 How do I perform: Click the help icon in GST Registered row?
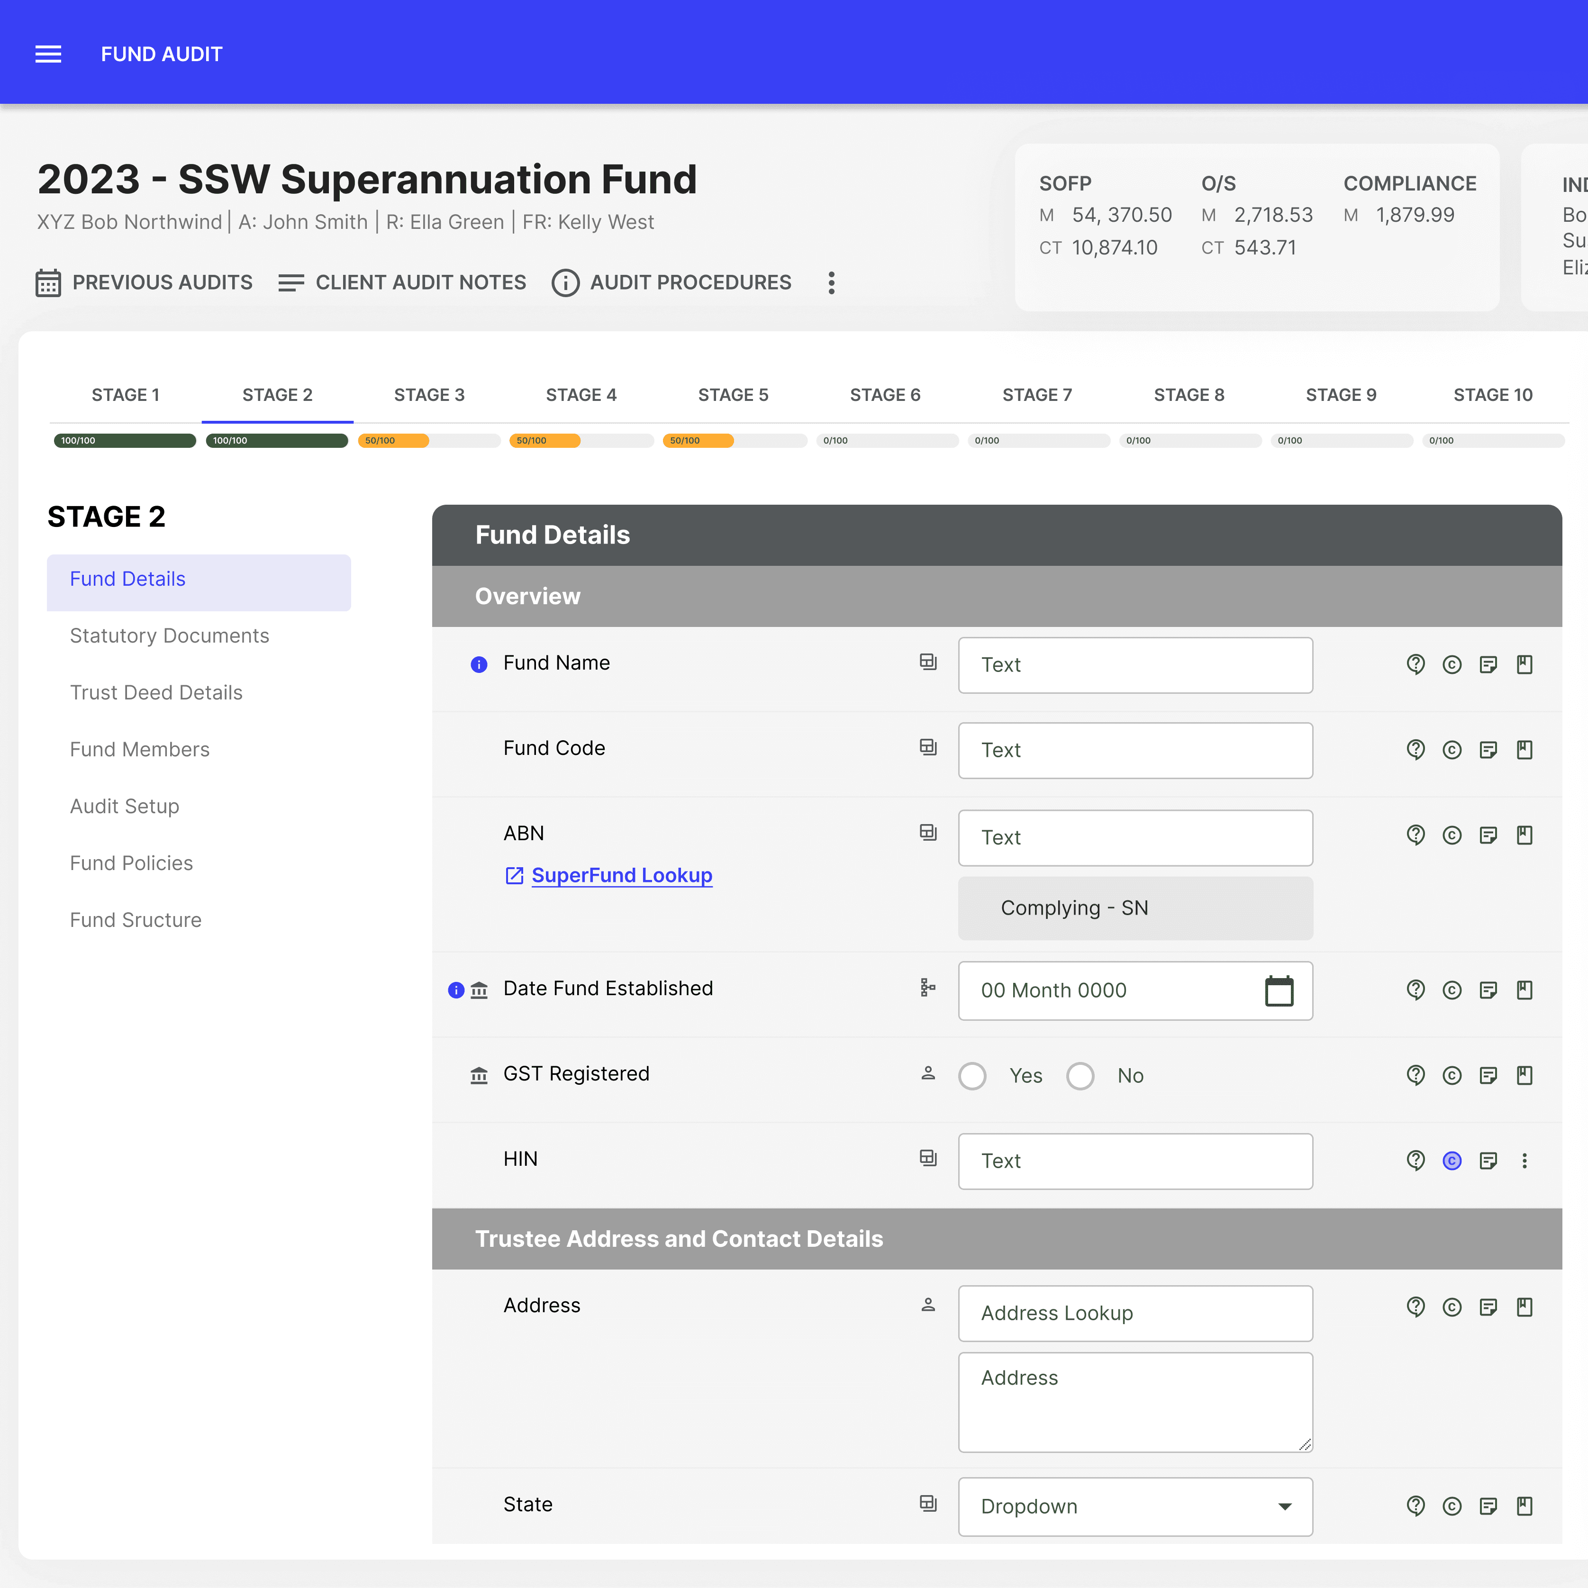pos(1416,1075)
